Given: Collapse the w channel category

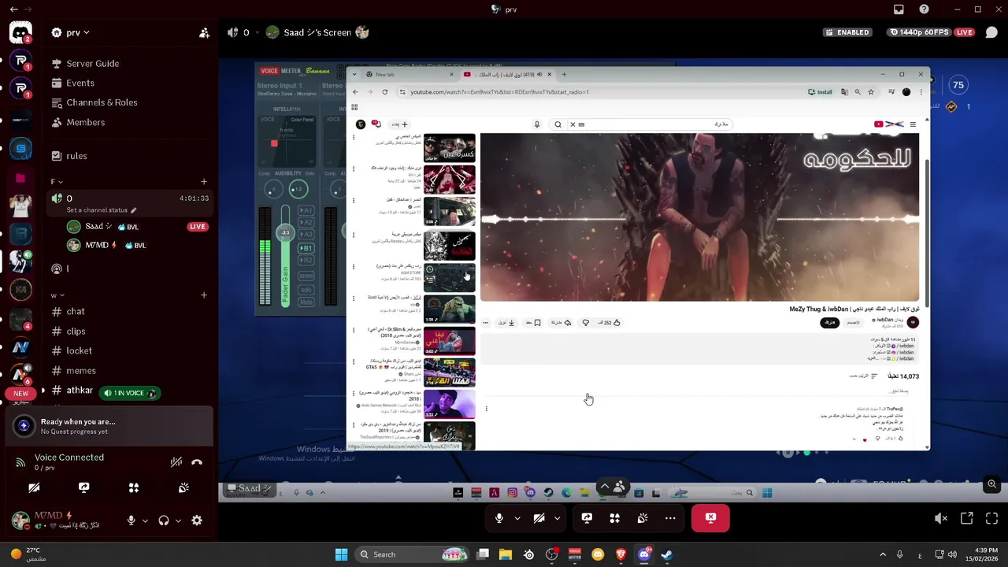Looking at the screenshot, I should (57, 295).
